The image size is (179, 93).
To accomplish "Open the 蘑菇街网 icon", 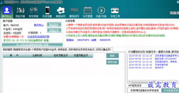I will click(74, 12).
